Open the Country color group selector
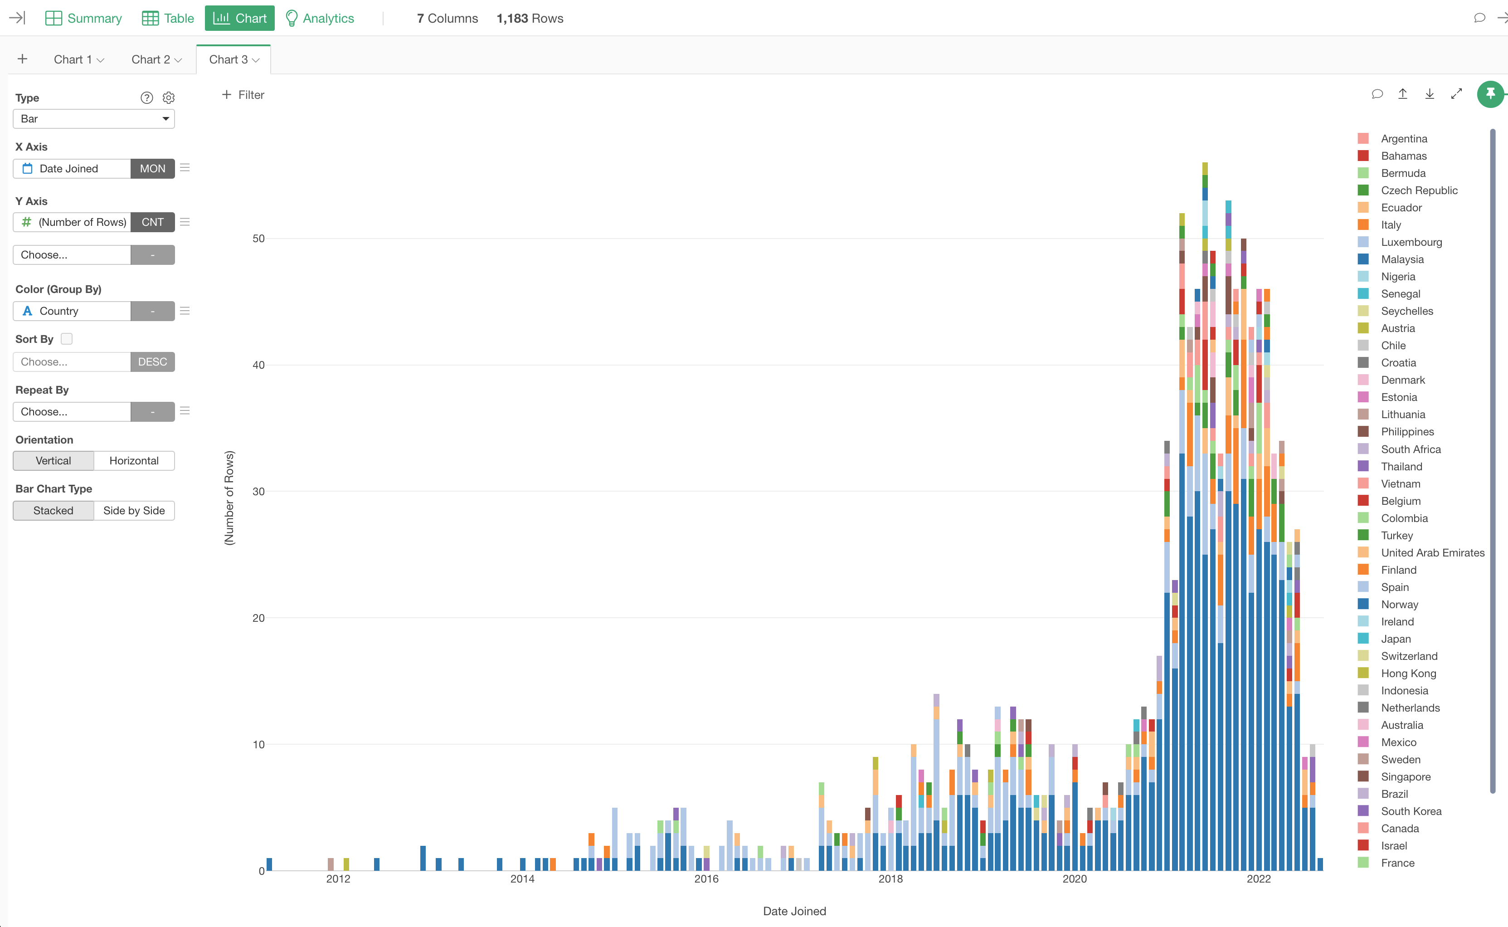Viewport: 1508px width, 927px height. click(72, 311)
